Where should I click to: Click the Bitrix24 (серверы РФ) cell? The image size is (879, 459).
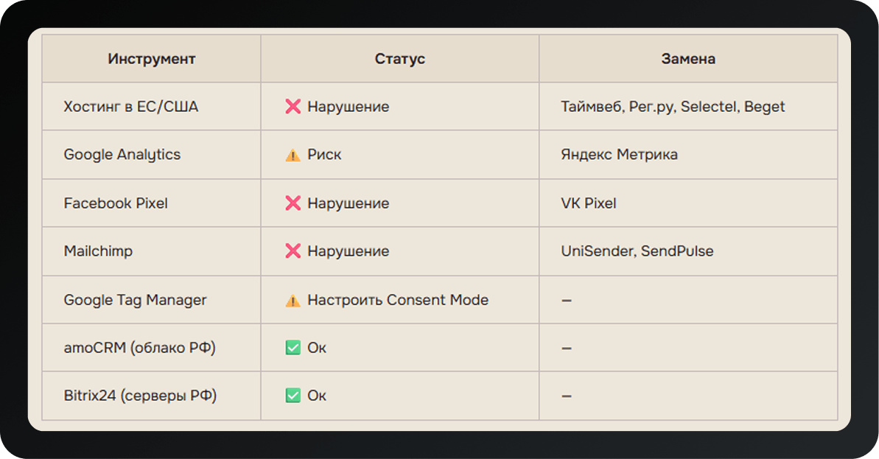point(151,396)
